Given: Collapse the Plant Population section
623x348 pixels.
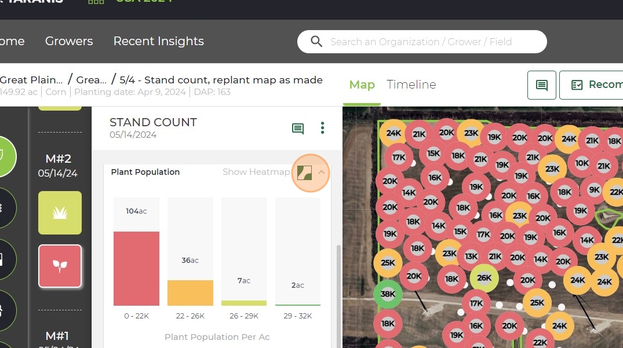Looking at the screenshot, I should point(322,172).
